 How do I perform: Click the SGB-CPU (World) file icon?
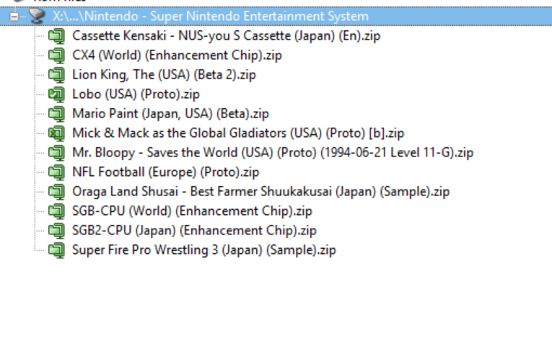56,211
